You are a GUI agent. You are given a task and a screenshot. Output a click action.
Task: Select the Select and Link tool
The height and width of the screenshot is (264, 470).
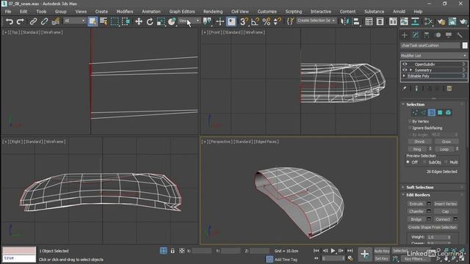pyautogui.click(x=33, y=21)
